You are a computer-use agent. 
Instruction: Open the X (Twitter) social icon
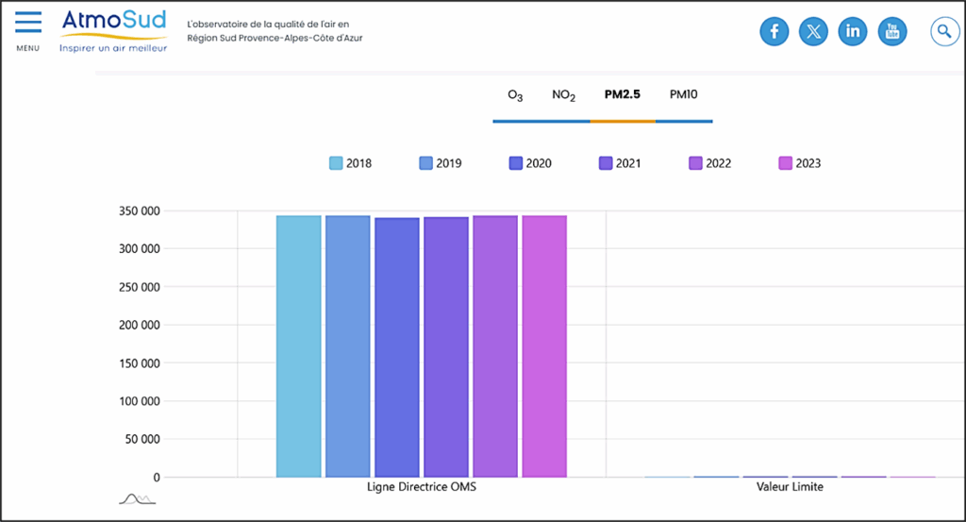(x=813, y=31)
